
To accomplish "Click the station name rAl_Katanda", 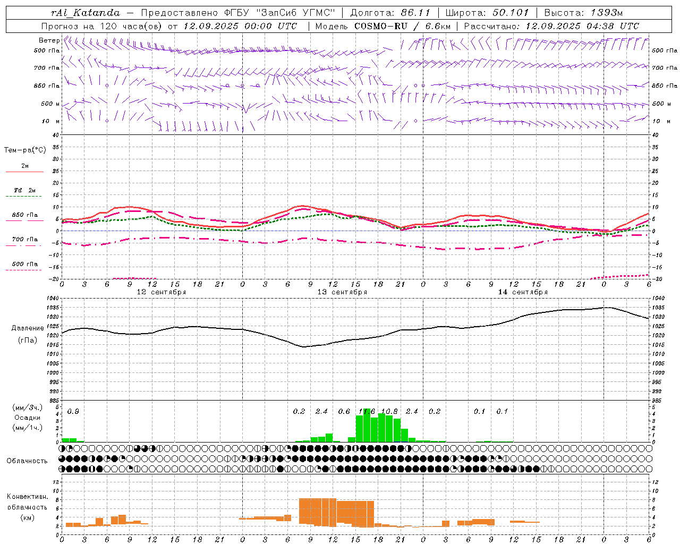I will click(x=86, y=13).
